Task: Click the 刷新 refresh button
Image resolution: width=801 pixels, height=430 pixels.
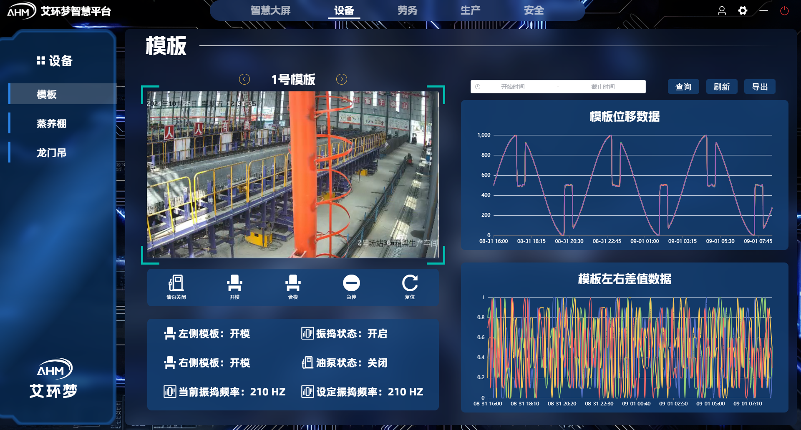Action: 722,87
